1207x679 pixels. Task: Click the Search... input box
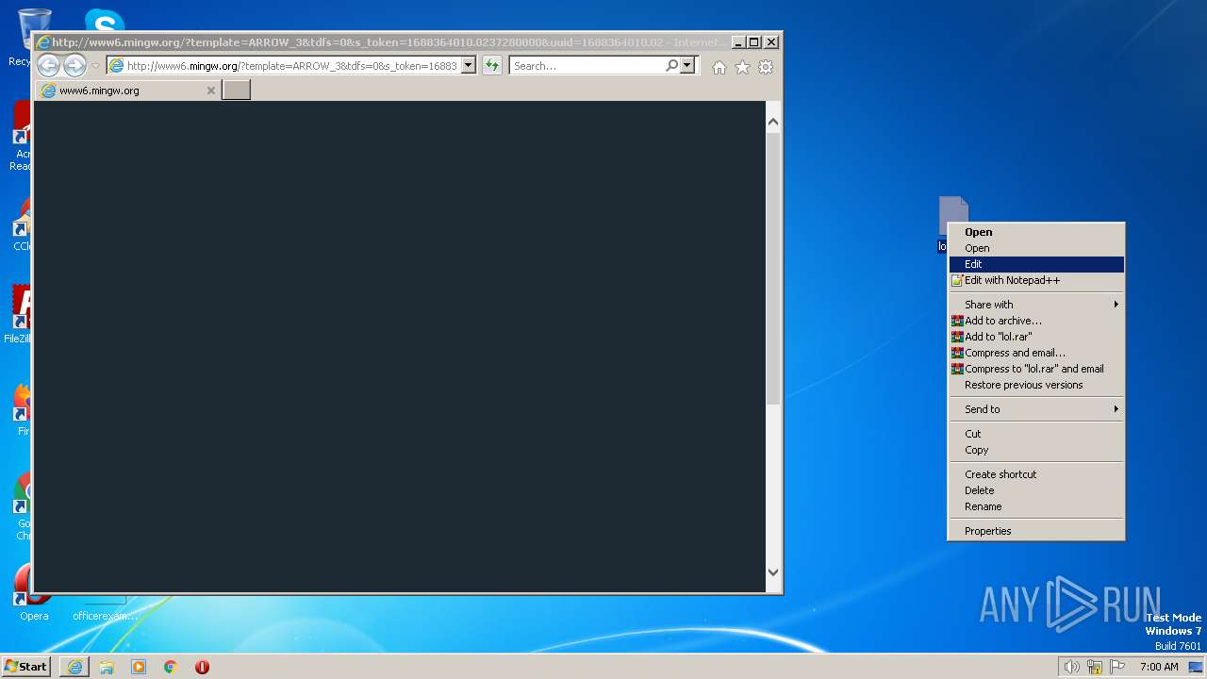(x=587, y=66)
